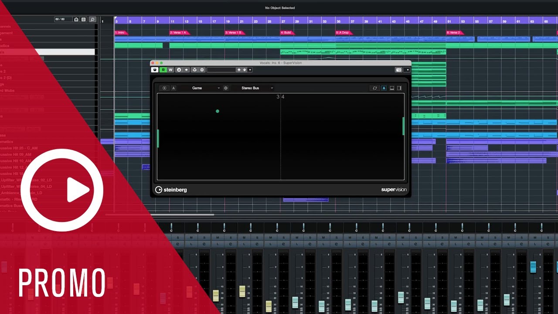Click bar 11 on the ruler
This screenshot has width=558, height=314.
coord(172,21)
